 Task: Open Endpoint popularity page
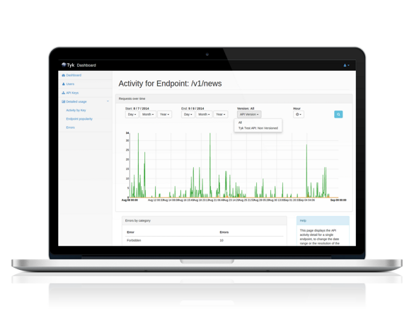(x=79, y=119)
